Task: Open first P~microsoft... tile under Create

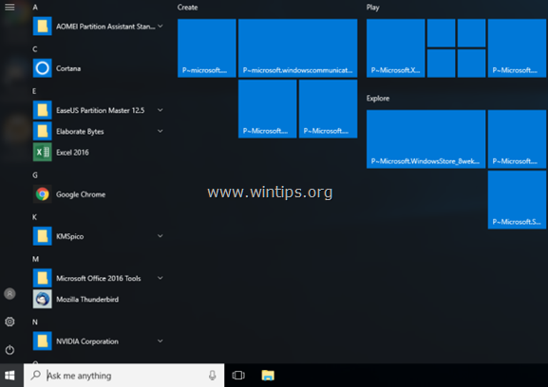Action: coord(207,48)
